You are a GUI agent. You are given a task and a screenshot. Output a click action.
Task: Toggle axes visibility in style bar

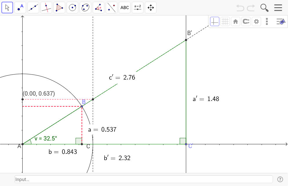click(215, 21)
